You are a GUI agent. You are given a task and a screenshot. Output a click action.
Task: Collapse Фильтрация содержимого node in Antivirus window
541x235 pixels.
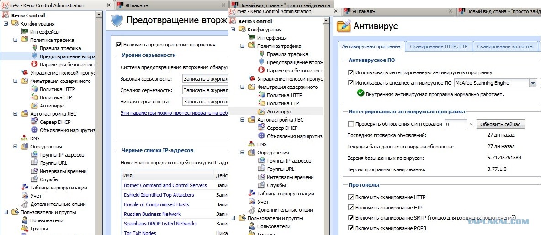(x=242, y=87)
